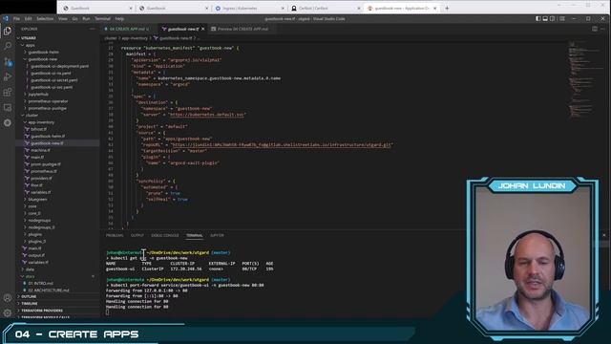Switch to the JUPYTER panel tab
Viewport: 611px width, 344px height.
(x=217, y=235)
